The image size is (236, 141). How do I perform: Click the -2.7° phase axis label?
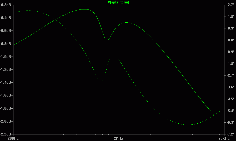[230, 75]
